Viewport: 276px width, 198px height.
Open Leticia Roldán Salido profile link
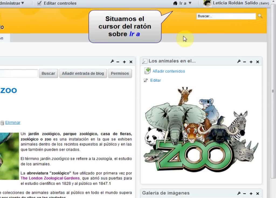[x=235, y=3]
